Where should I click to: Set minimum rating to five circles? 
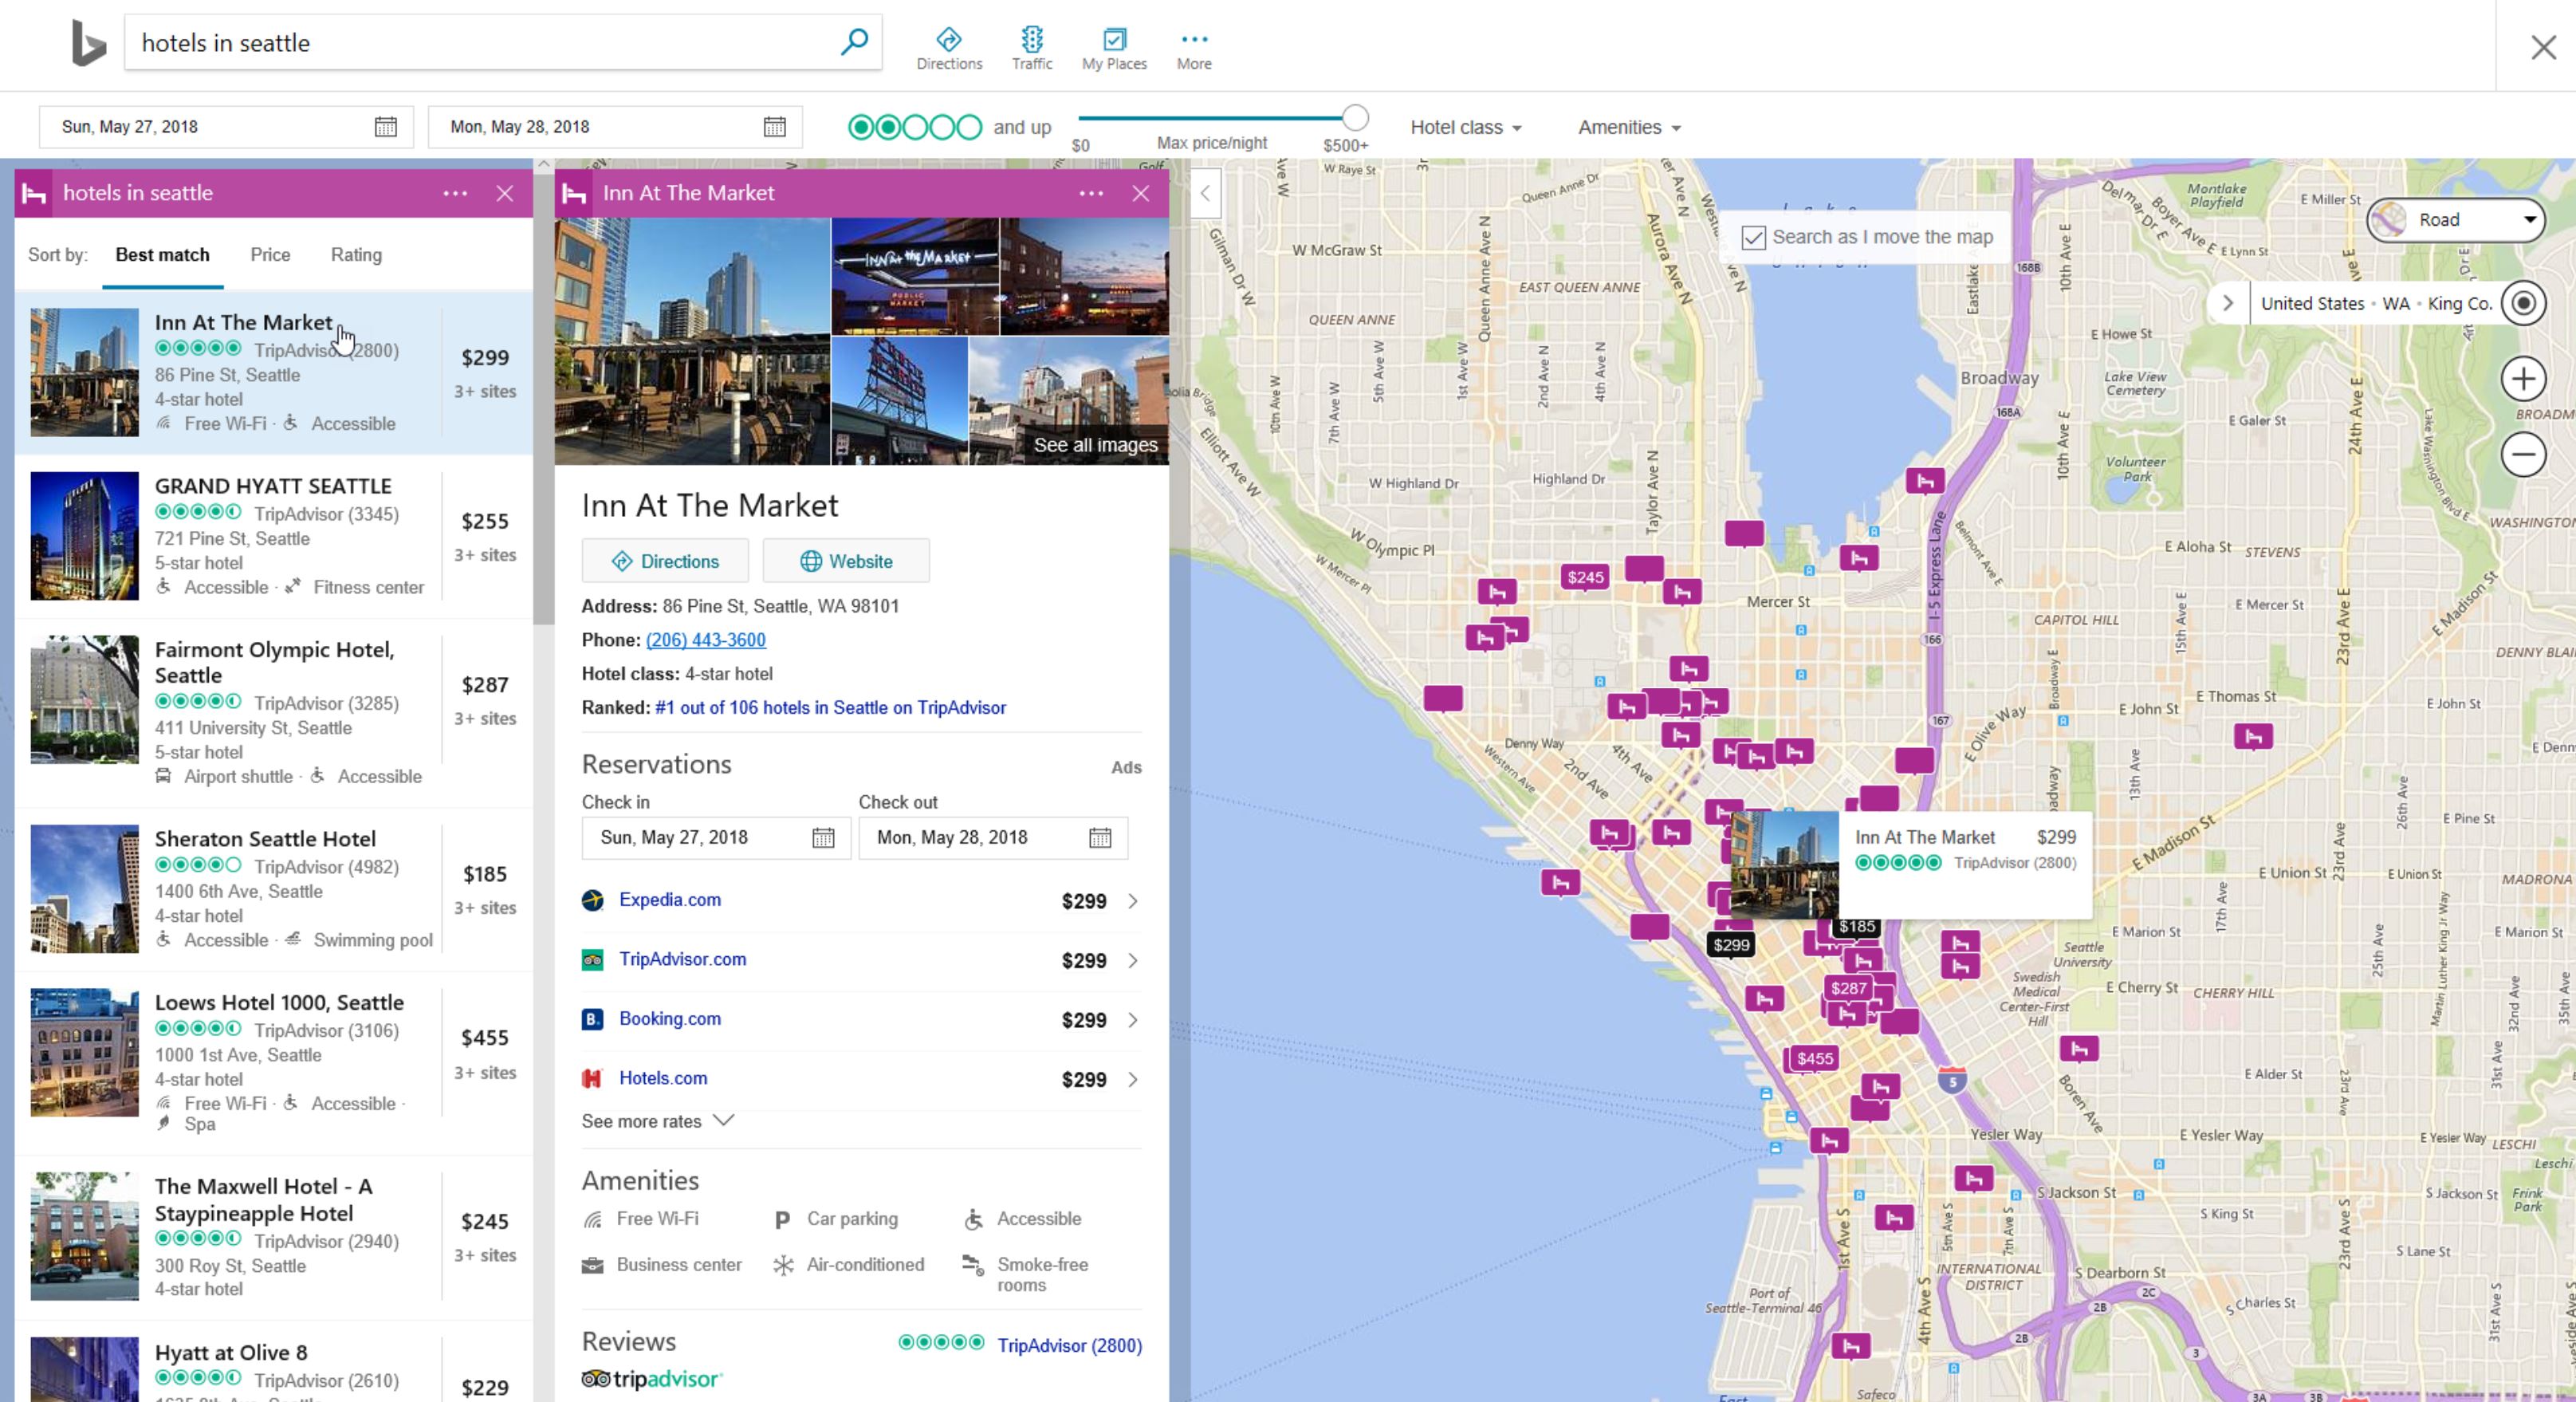click(x=969, y=127)
